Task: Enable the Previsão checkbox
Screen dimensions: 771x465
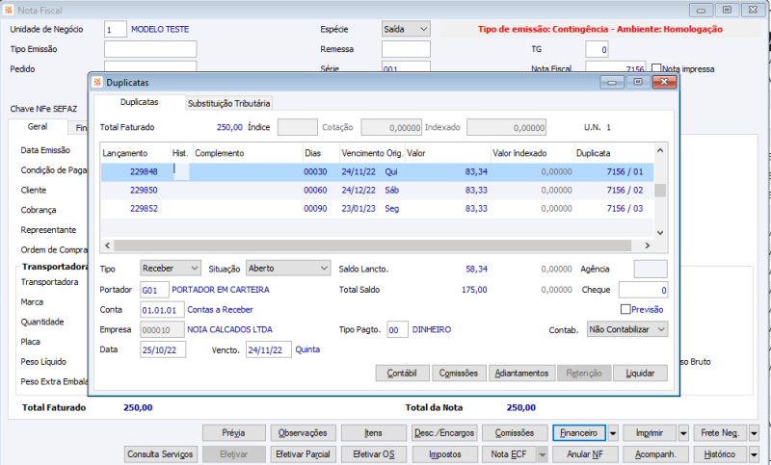Action: point(626,309)
